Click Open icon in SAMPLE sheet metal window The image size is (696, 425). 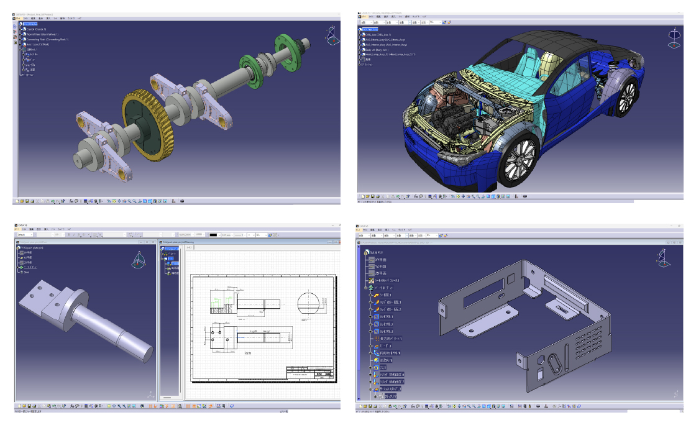pyautogui.click(x=365, y=406)
